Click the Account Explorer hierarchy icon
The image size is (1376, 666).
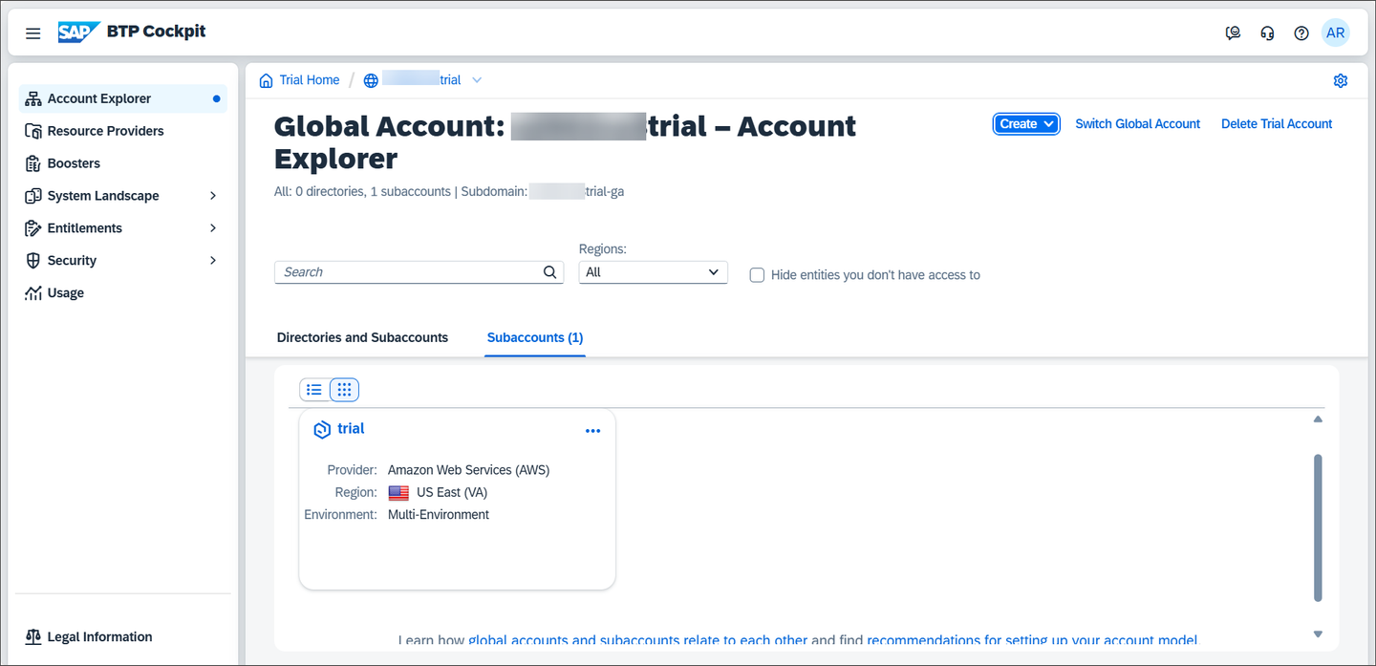[33, 98]
